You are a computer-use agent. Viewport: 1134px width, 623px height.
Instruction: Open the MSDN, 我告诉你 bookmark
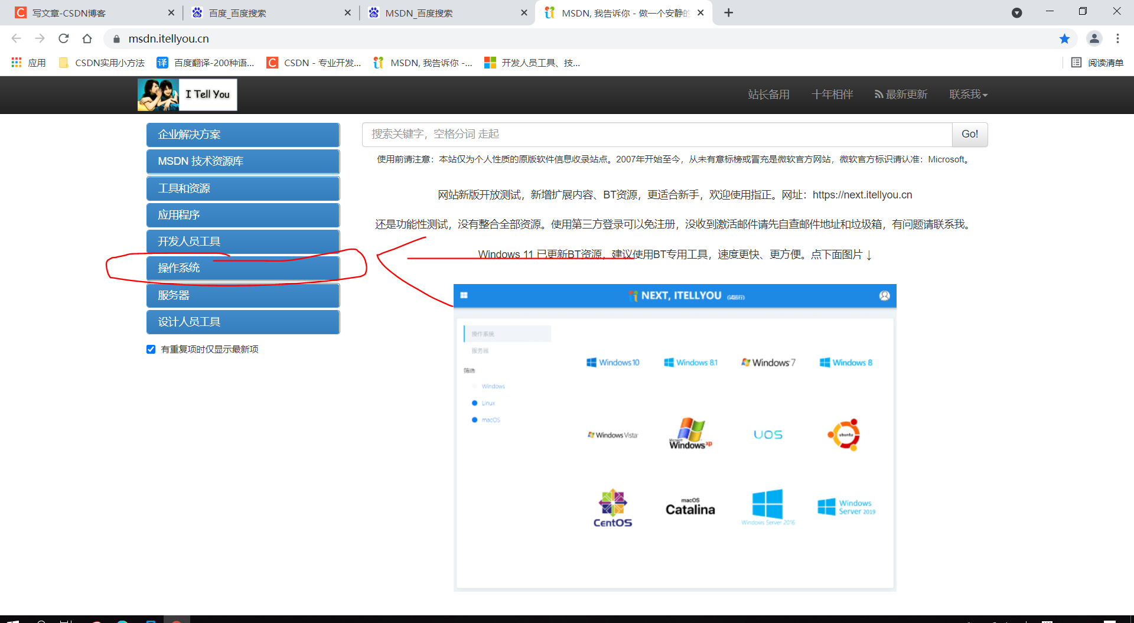pos(423,63)
